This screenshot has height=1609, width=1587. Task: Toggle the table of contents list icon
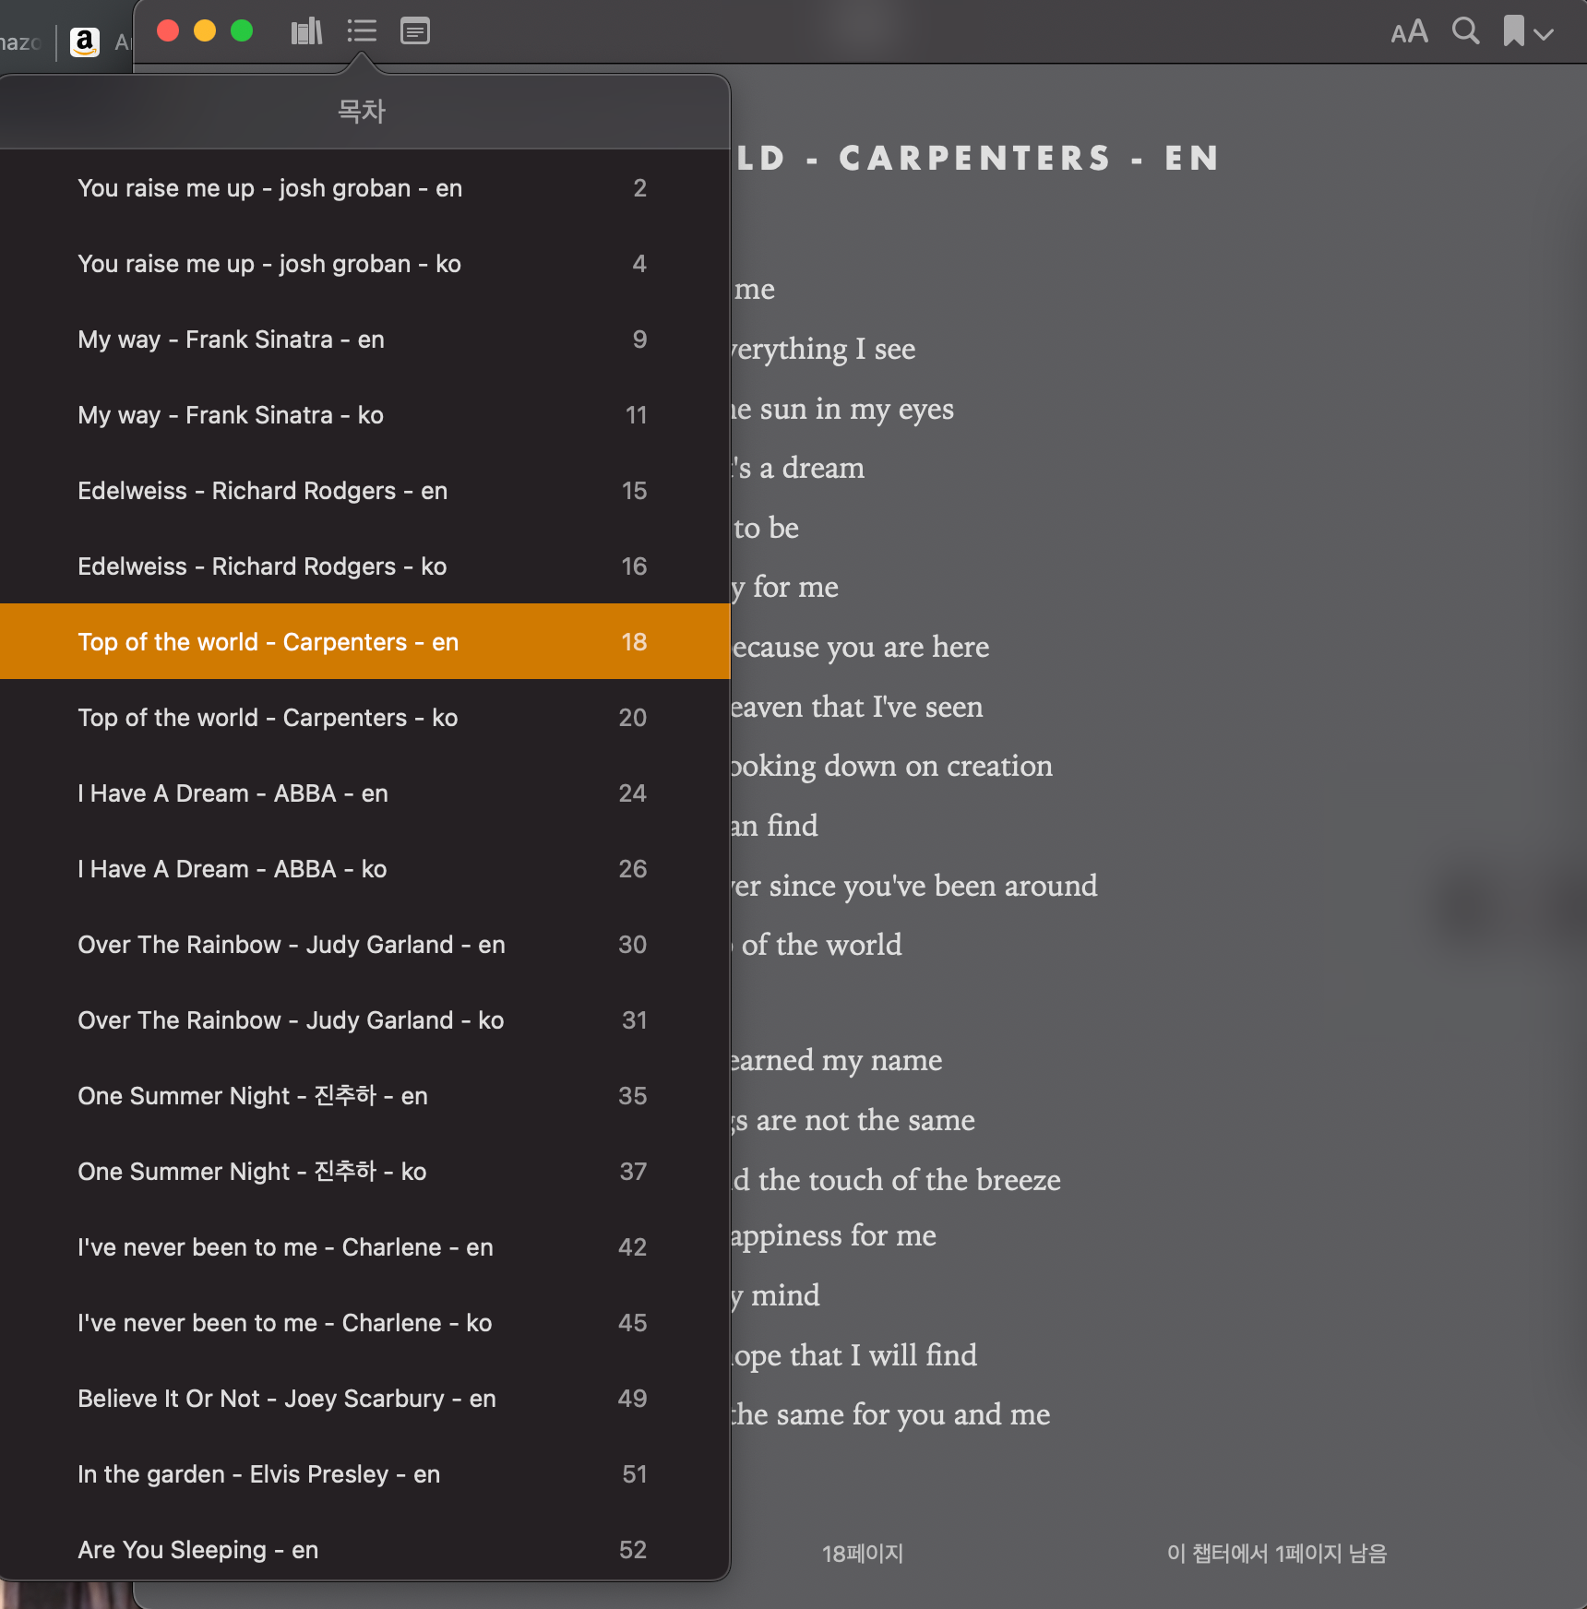[362, 31]
